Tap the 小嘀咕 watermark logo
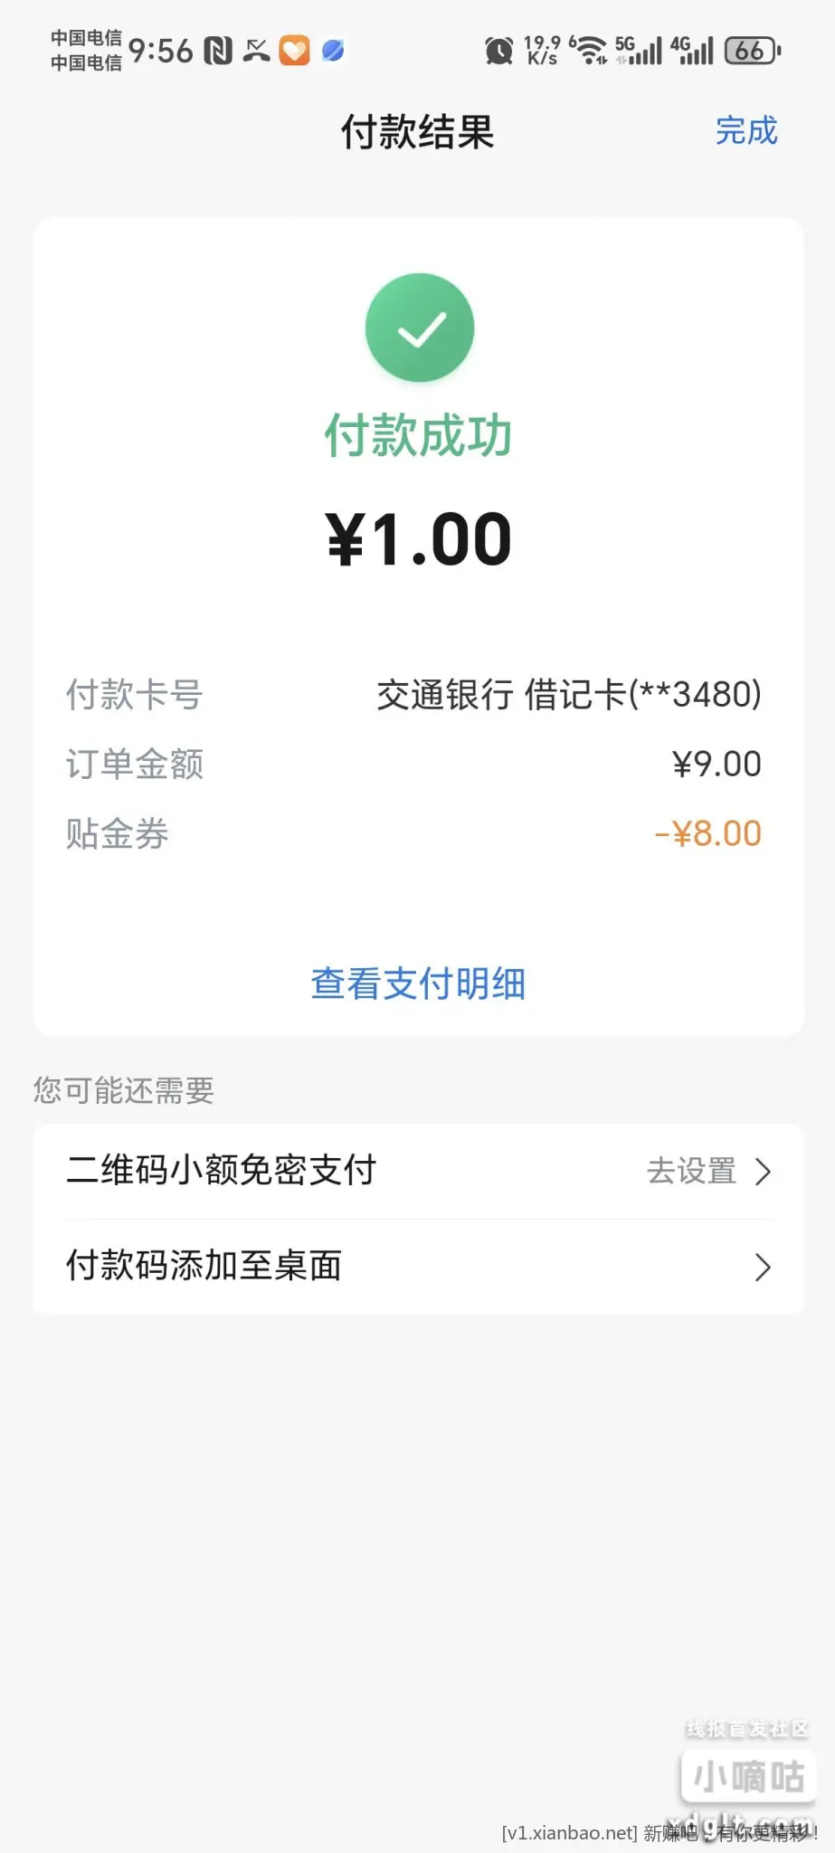The width and height of the screenshot is (835, 1853). pos(748,1777)
